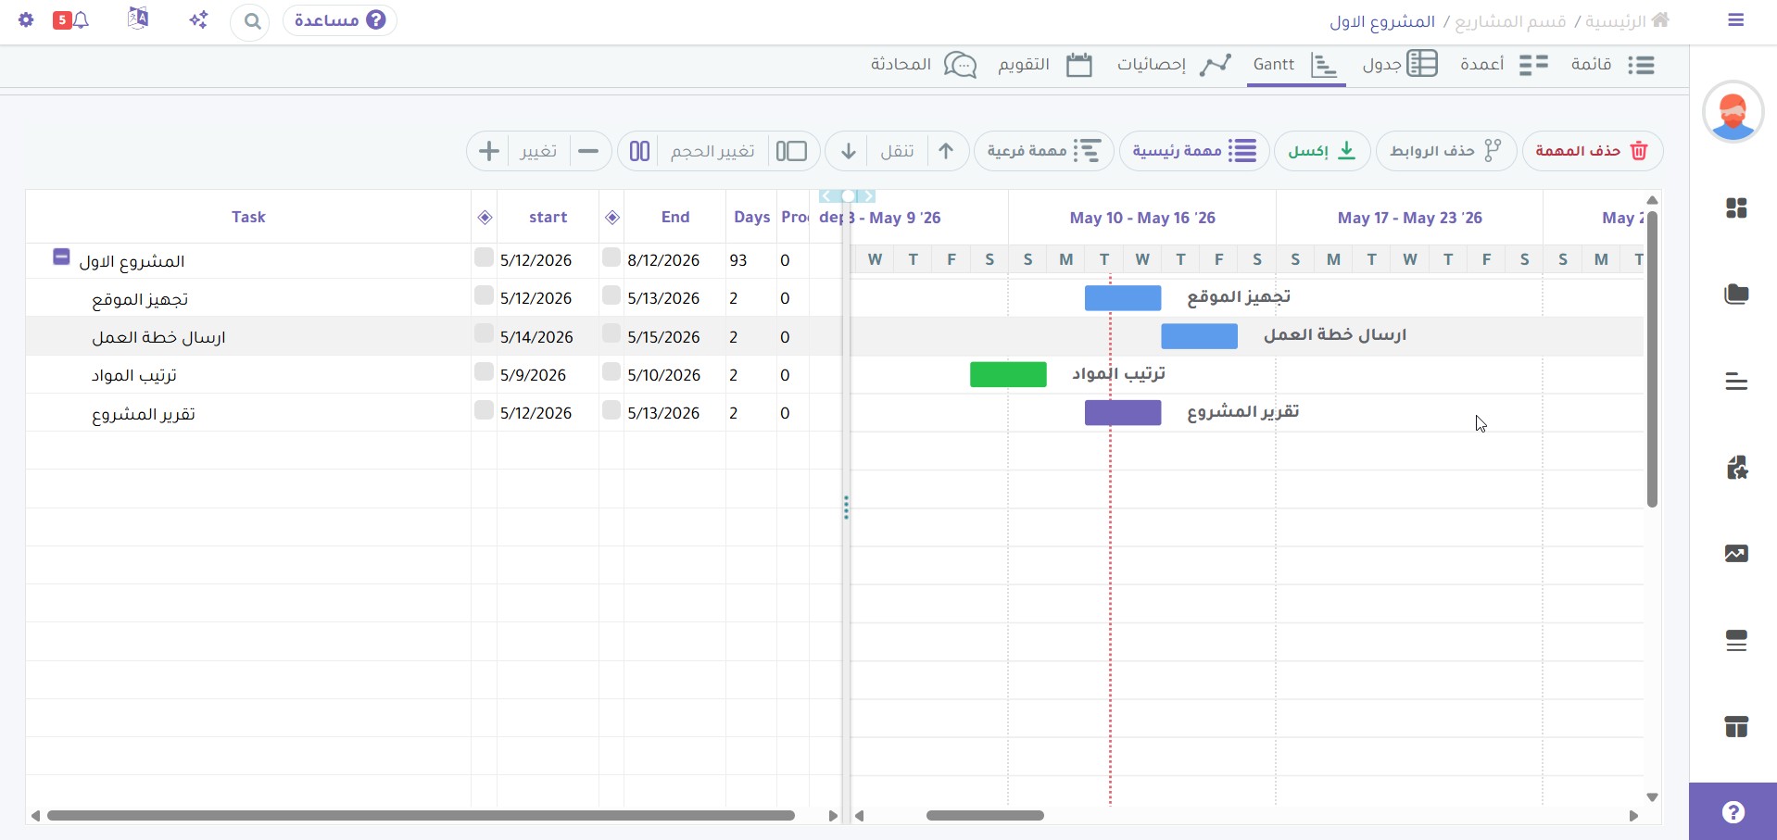Screen dimensions: 1777x840
Task: Add مهمة فرعية subtask
Action: tap(1044, 151)
